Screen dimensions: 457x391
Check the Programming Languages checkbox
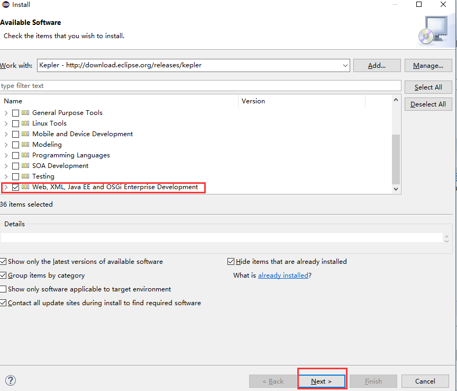coord(15,155)
